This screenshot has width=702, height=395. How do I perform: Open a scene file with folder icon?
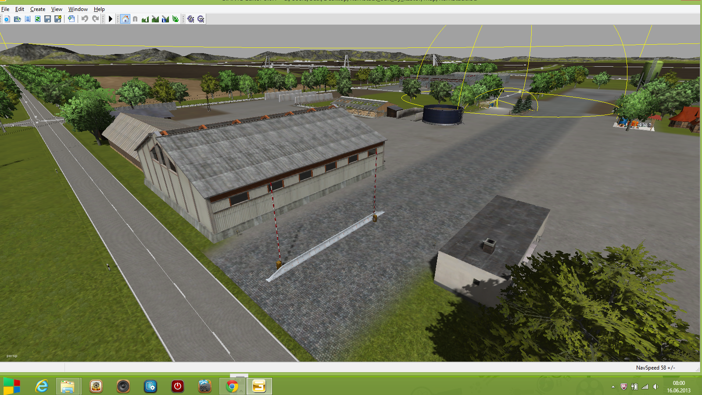point(18,19)
